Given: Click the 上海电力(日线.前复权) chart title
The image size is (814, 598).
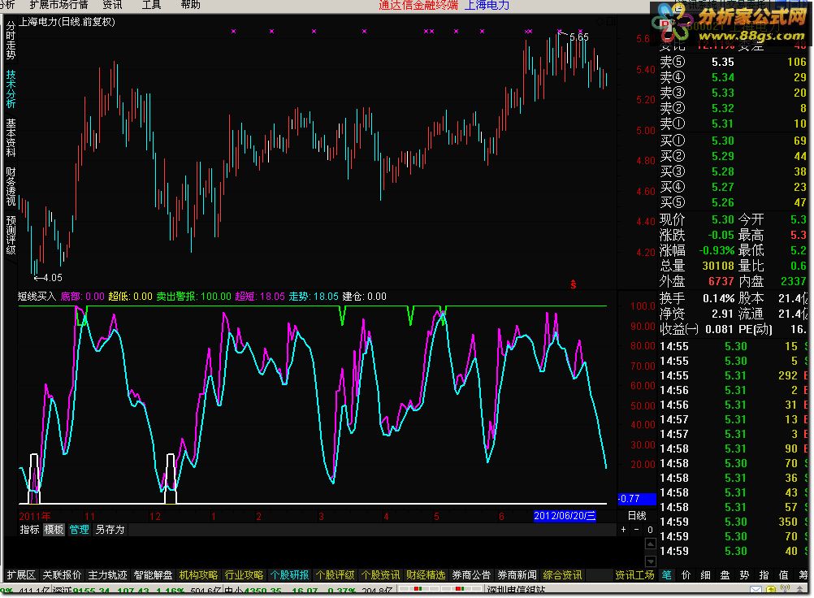Looking at the screenshot, I should point(67,22).
